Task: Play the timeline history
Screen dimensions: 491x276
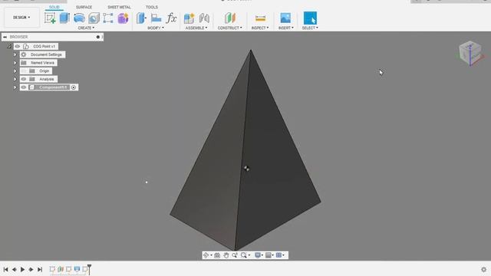Action: click(22, 269)
